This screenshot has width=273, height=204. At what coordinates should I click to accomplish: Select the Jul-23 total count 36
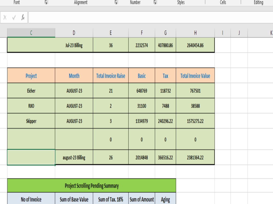(111, 45)
